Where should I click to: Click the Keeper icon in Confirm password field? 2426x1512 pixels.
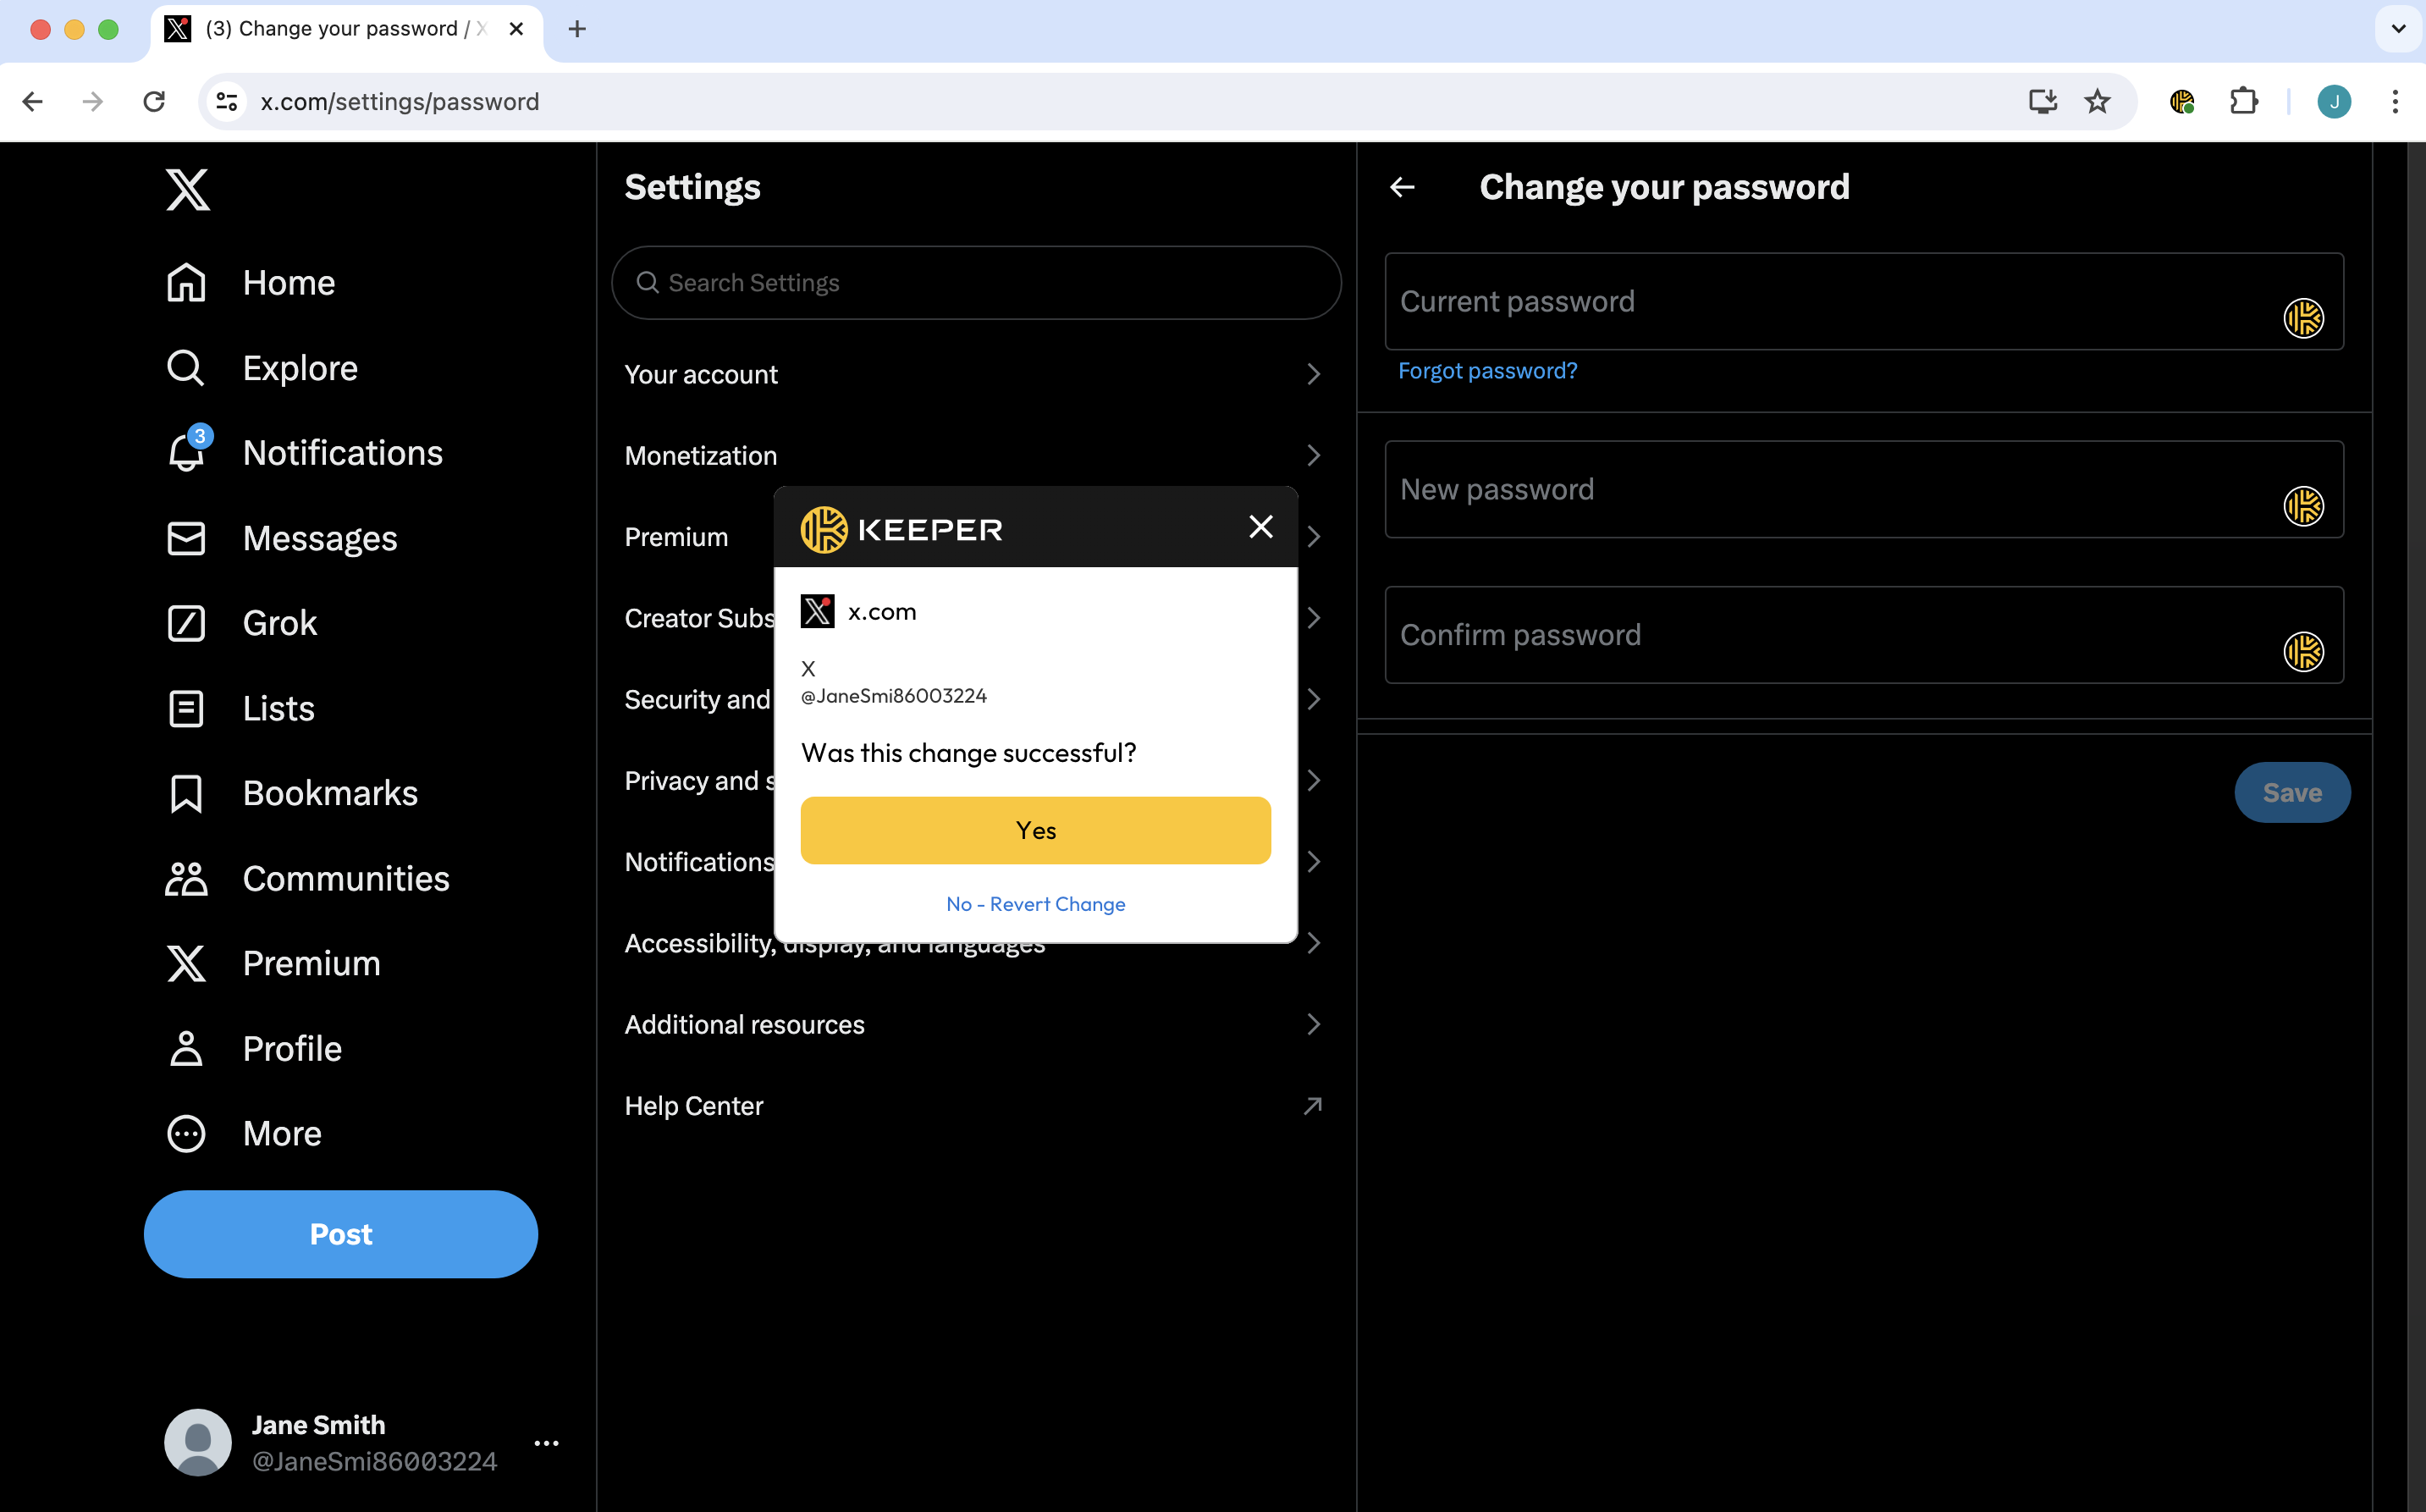2302,652
